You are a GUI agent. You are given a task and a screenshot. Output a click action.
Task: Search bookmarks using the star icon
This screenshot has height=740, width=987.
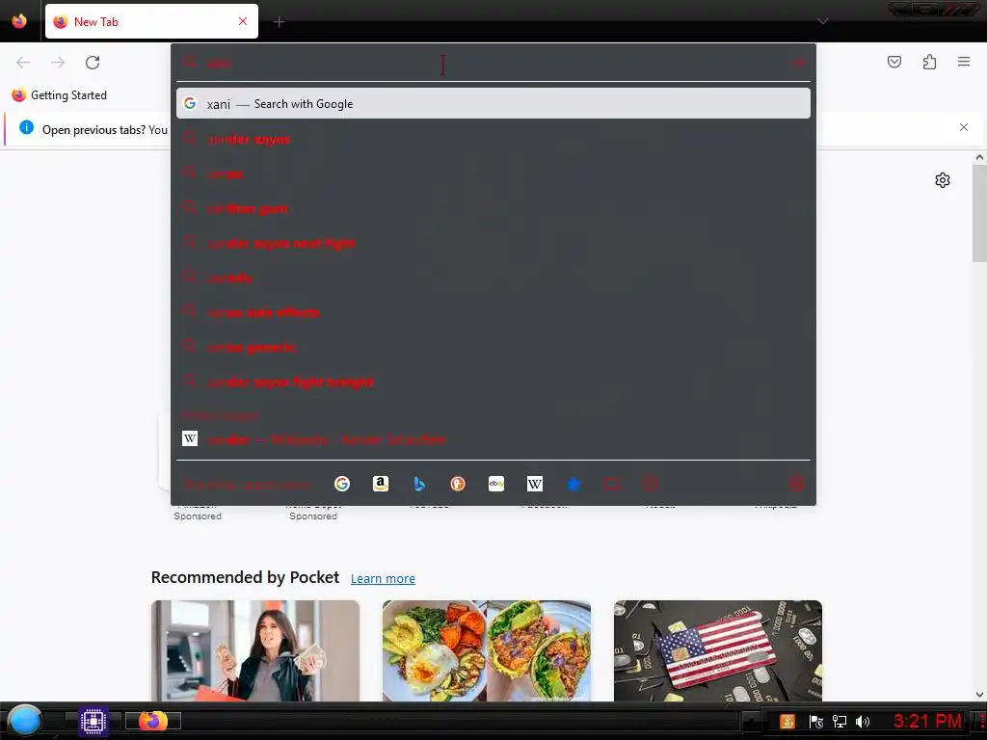point(573,484)
